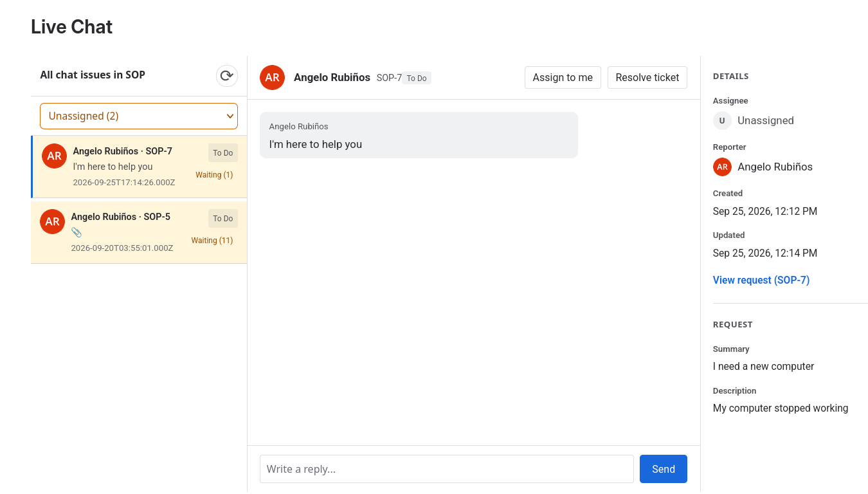The height and width of the screenshot is (494, 868).
Task: Click the chat message bubble "I'm here to help you"
Action: 419,135
